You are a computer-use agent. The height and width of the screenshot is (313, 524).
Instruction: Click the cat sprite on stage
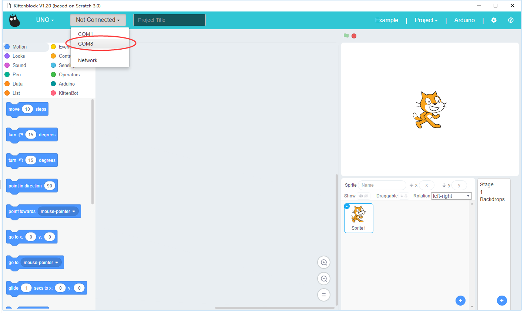pos(430,110)
